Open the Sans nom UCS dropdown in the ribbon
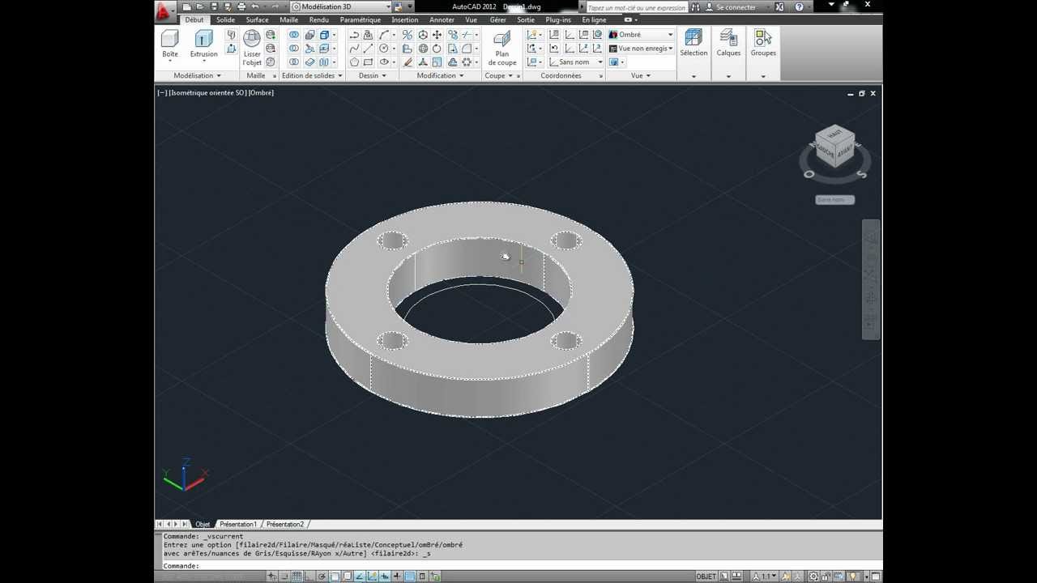The width and height of the screenshot is (1037, 583). pyautogui.click(x=576, y=62)
